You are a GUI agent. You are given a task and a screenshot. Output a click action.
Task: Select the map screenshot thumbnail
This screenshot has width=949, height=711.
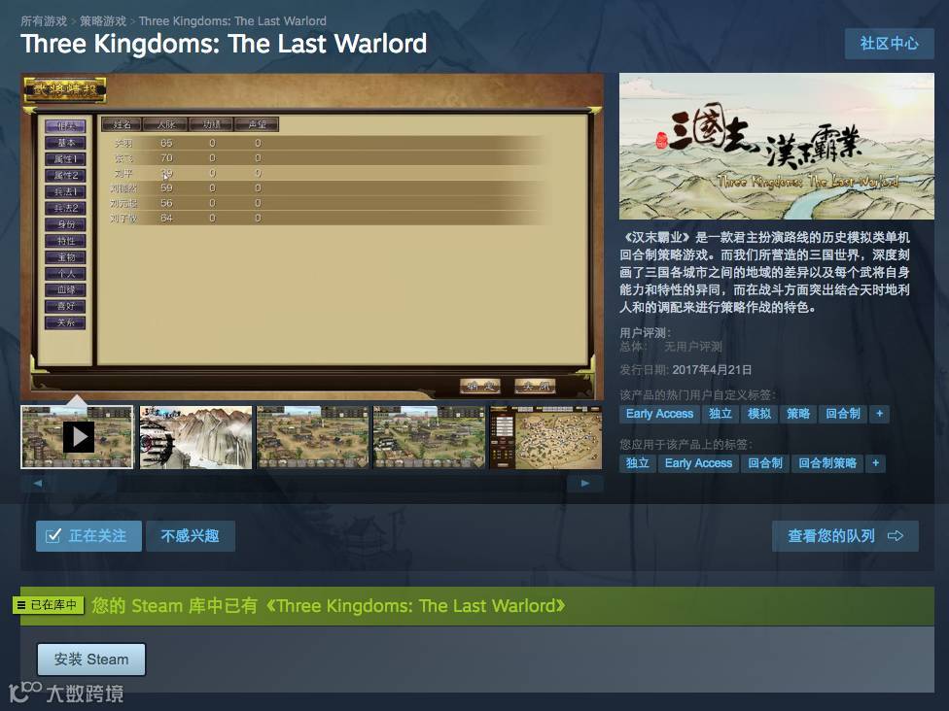[545, 437]
